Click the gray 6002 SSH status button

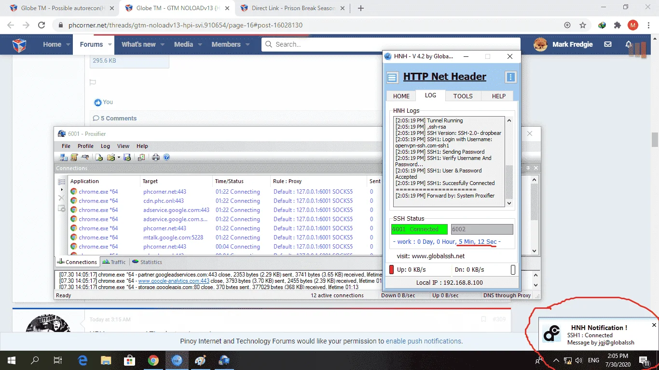pos(482,229)
